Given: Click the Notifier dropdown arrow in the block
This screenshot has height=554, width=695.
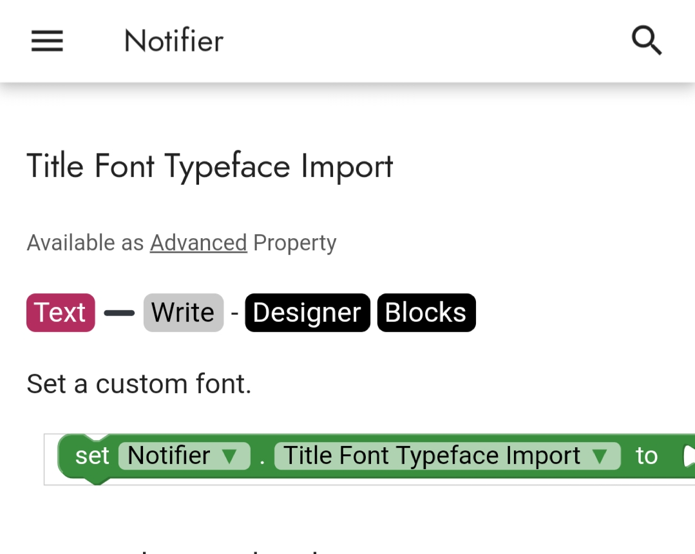Looking at the screenshot, I should [229, 456].
